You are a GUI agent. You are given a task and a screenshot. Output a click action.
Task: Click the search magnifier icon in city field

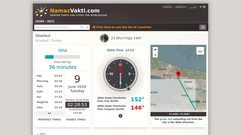coord(82,27)
